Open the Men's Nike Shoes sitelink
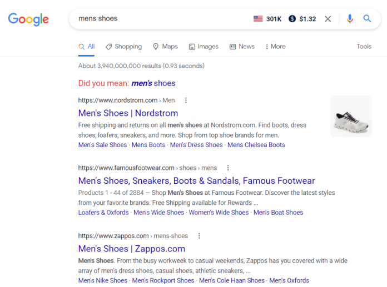Viewport: 387px width, 287px height. click(103, 280)
